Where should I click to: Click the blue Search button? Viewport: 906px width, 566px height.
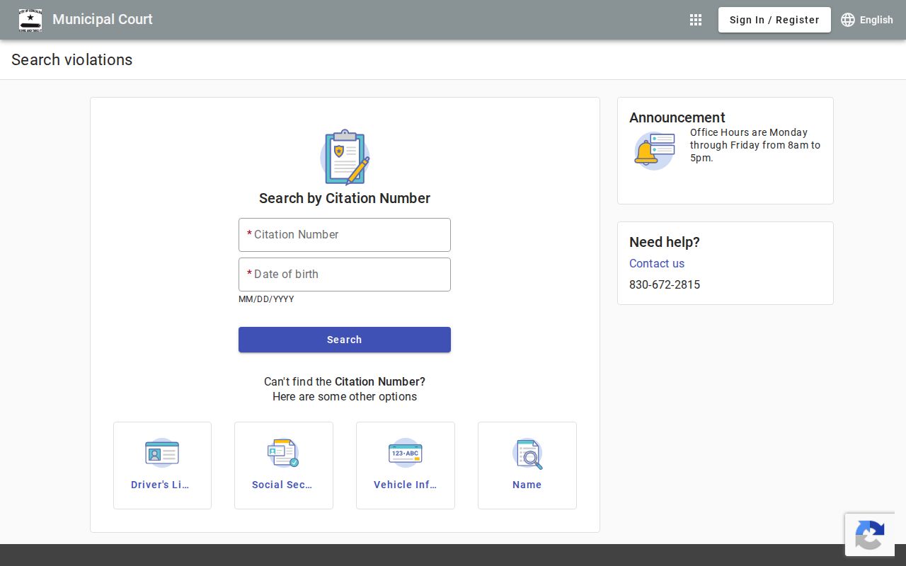[x=345, y=340]
